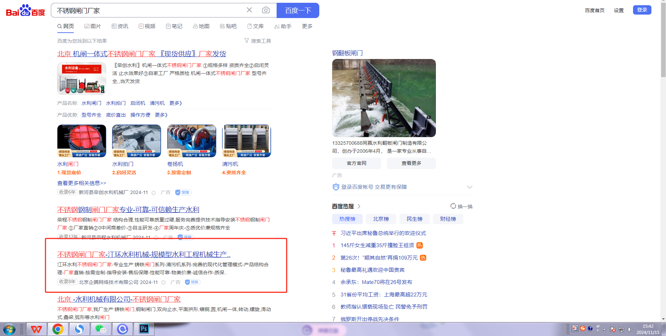Open the dropdown circle after 新河县荣创水利机械厂 2024-11
This screenshot has width=666, height=336.
tap(153, 193)
